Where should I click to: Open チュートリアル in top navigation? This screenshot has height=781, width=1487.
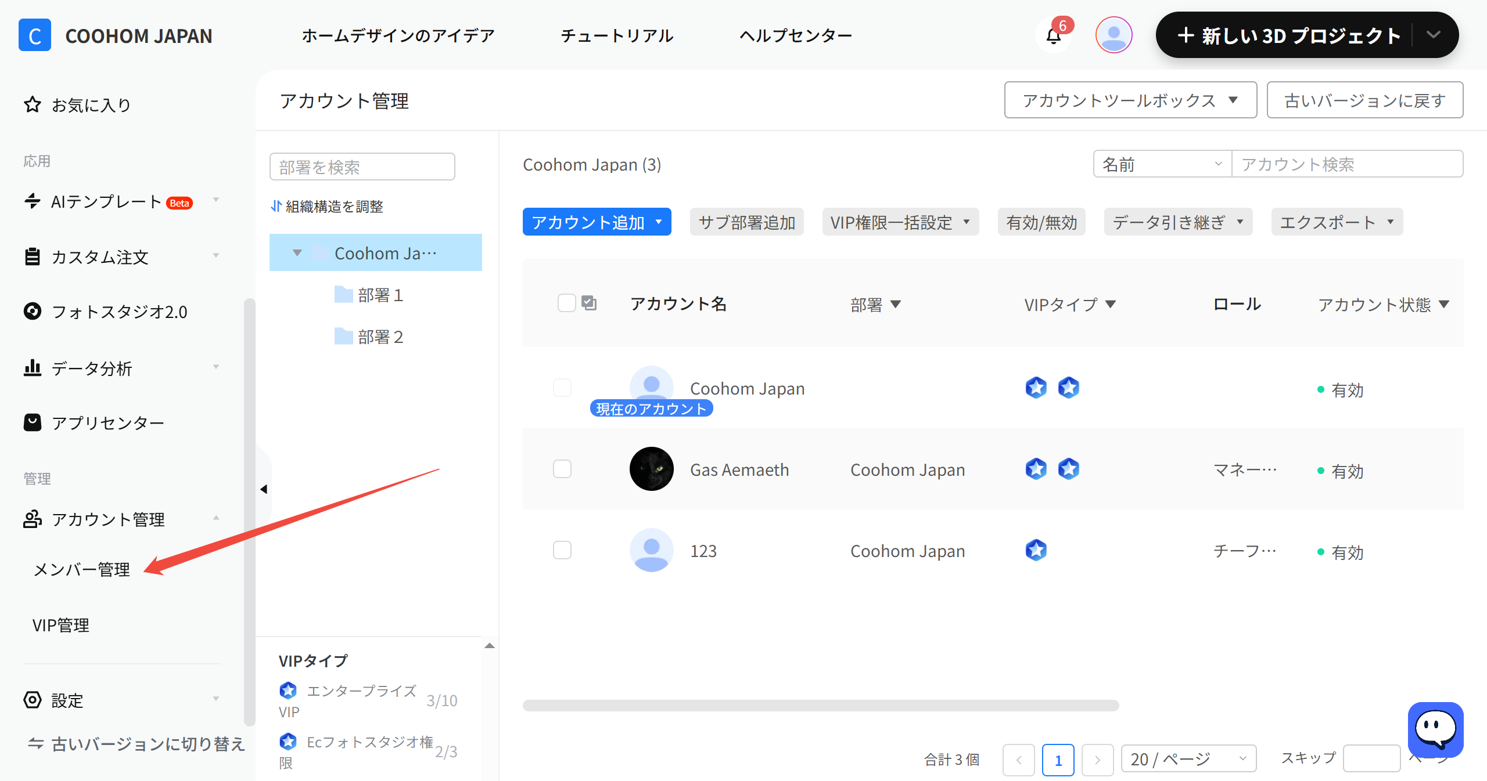617,36
